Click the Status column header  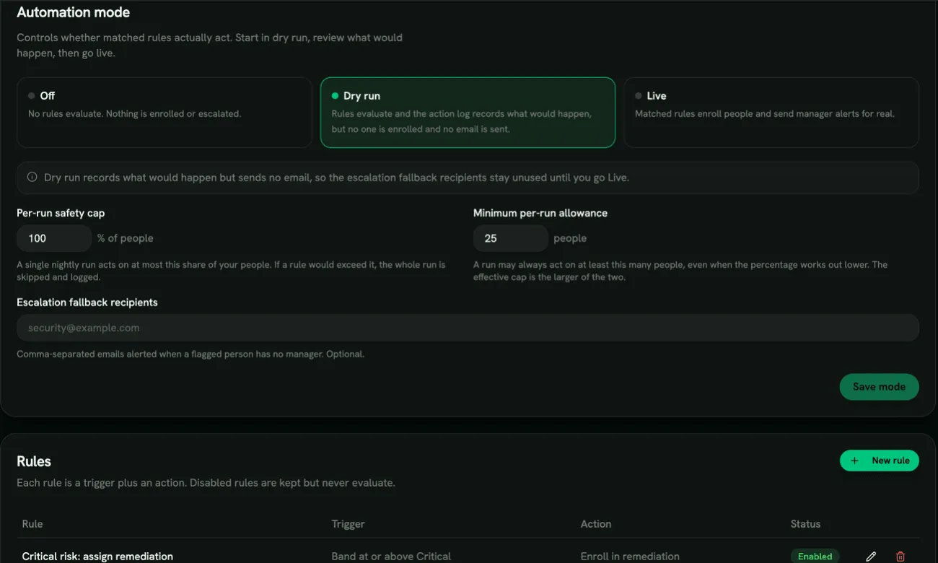pyautogui.click(x=805, y=524)
